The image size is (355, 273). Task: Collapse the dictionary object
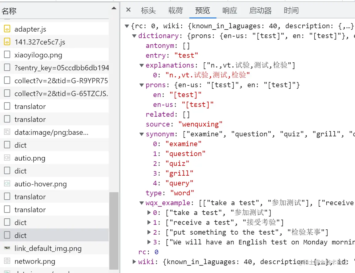pyautogui.click(x=134, y=36)
